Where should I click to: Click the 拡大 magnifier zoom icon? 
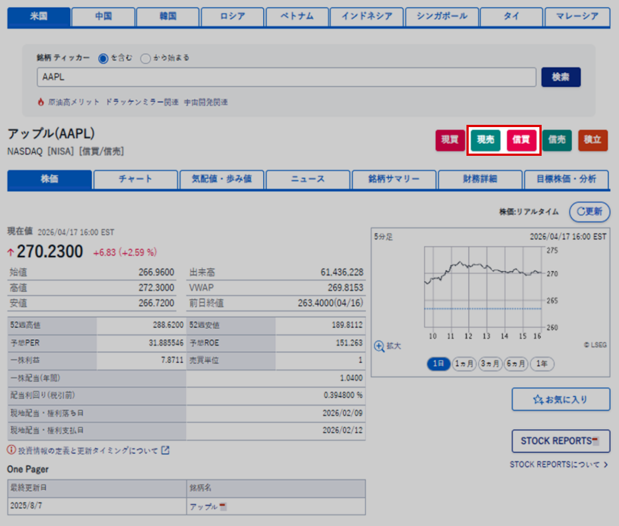point(379,346)
